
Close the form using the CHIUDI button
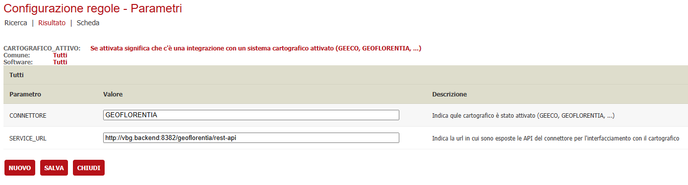pyautogui.click(x=89, y=168)
